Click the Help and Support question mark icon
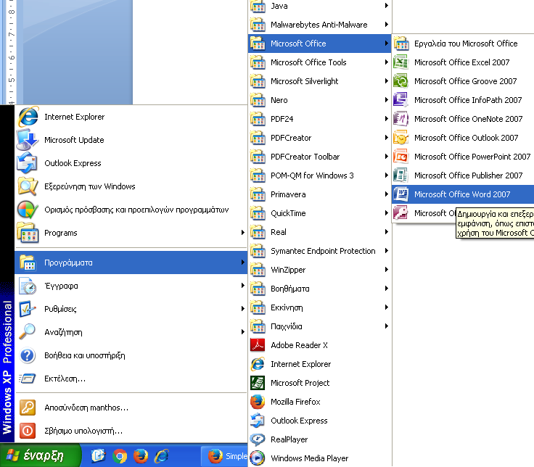 (28, 355)
